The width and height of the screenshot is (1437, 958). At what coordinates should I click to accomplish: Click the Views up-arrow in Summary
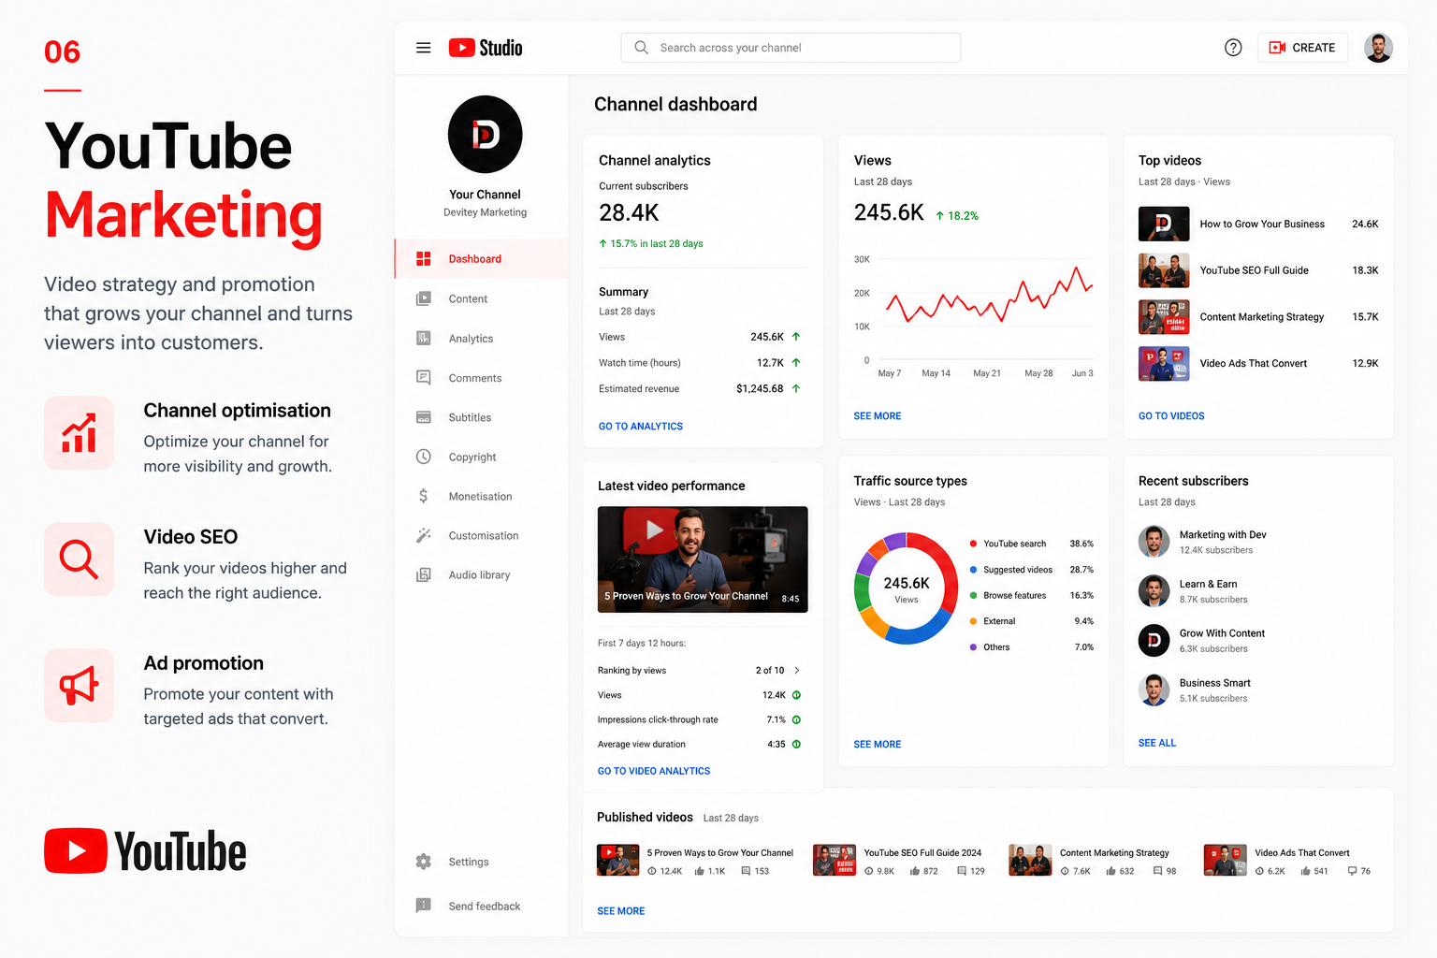coord(796,337)
